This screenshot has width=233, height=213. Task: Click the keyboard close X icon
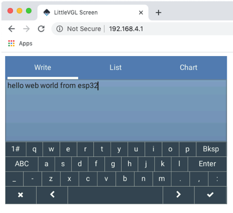pos(20,195)
